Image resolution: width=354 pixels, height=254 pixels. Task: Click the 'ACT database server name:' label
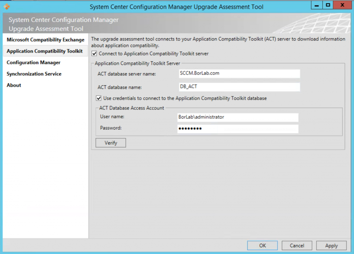tap(127, 74)
